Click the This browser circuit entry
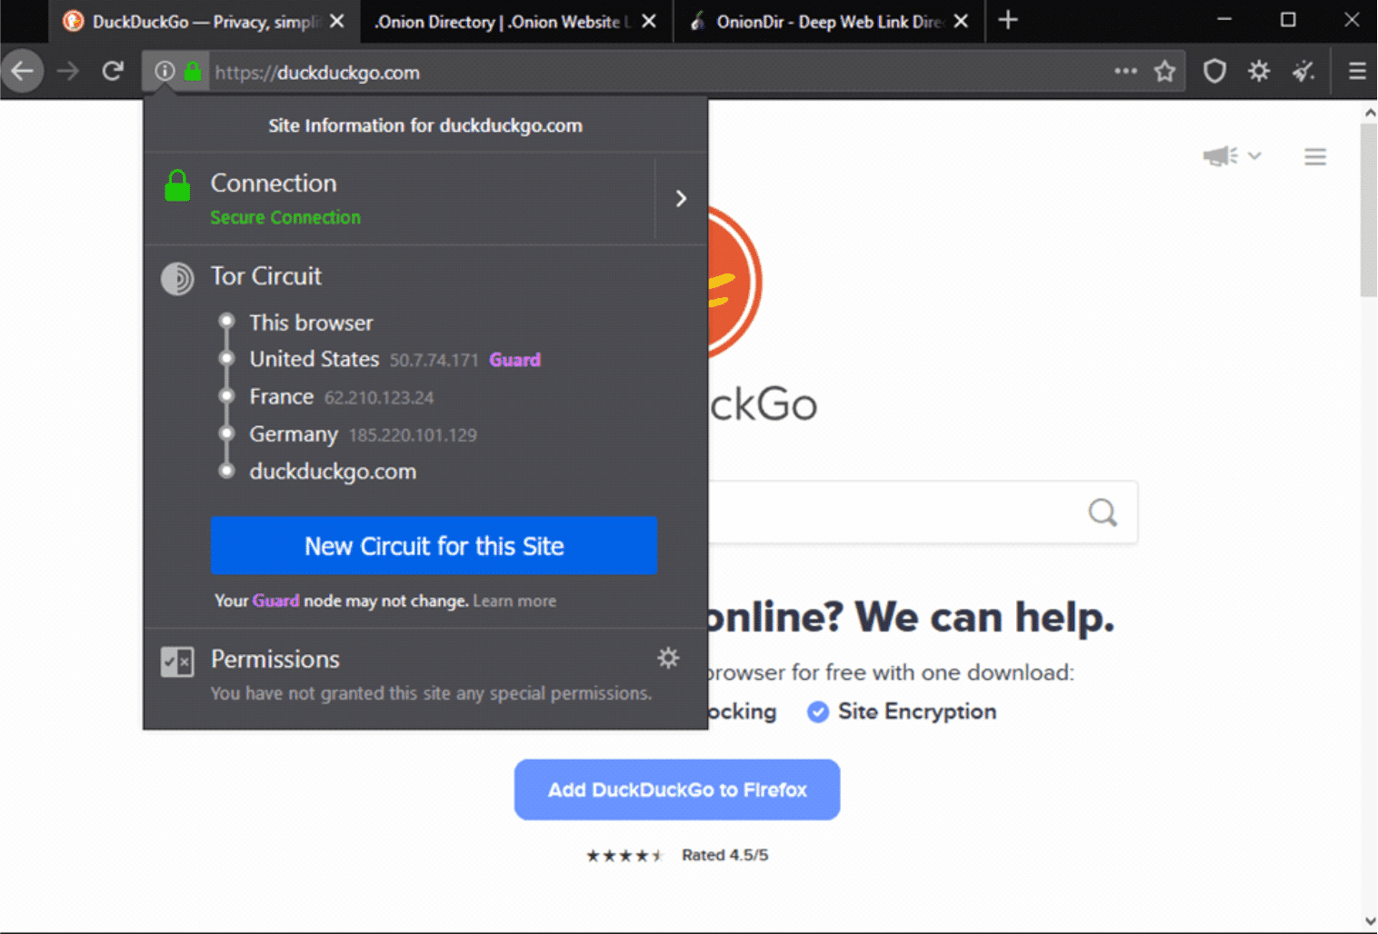The height and width of the screenshot is (934, 1378). [x=311, y=323]
